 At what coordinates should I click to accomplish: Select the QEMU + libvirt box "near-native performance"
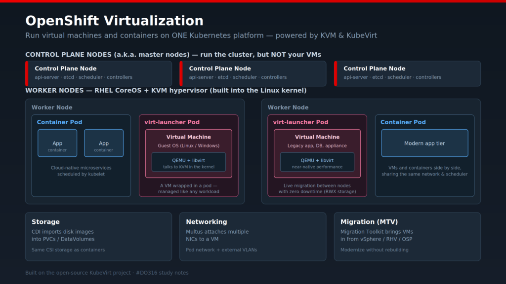click(317, 162)
